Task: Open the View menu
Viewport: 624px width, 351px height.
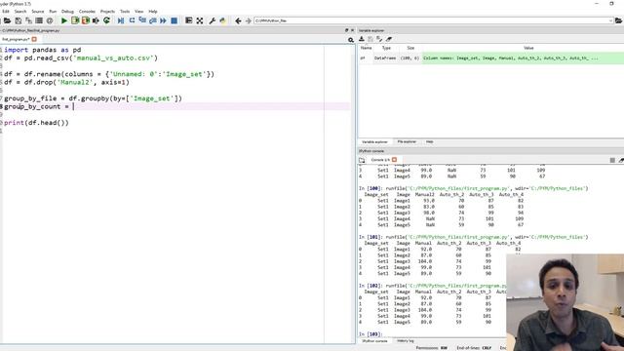Action: (138, 12)
